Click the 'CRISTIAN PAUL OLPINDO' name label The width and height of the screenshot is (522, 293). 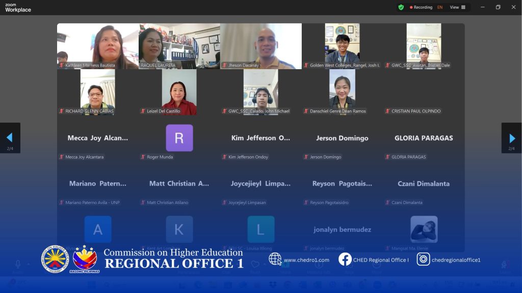tap(416, 111)
